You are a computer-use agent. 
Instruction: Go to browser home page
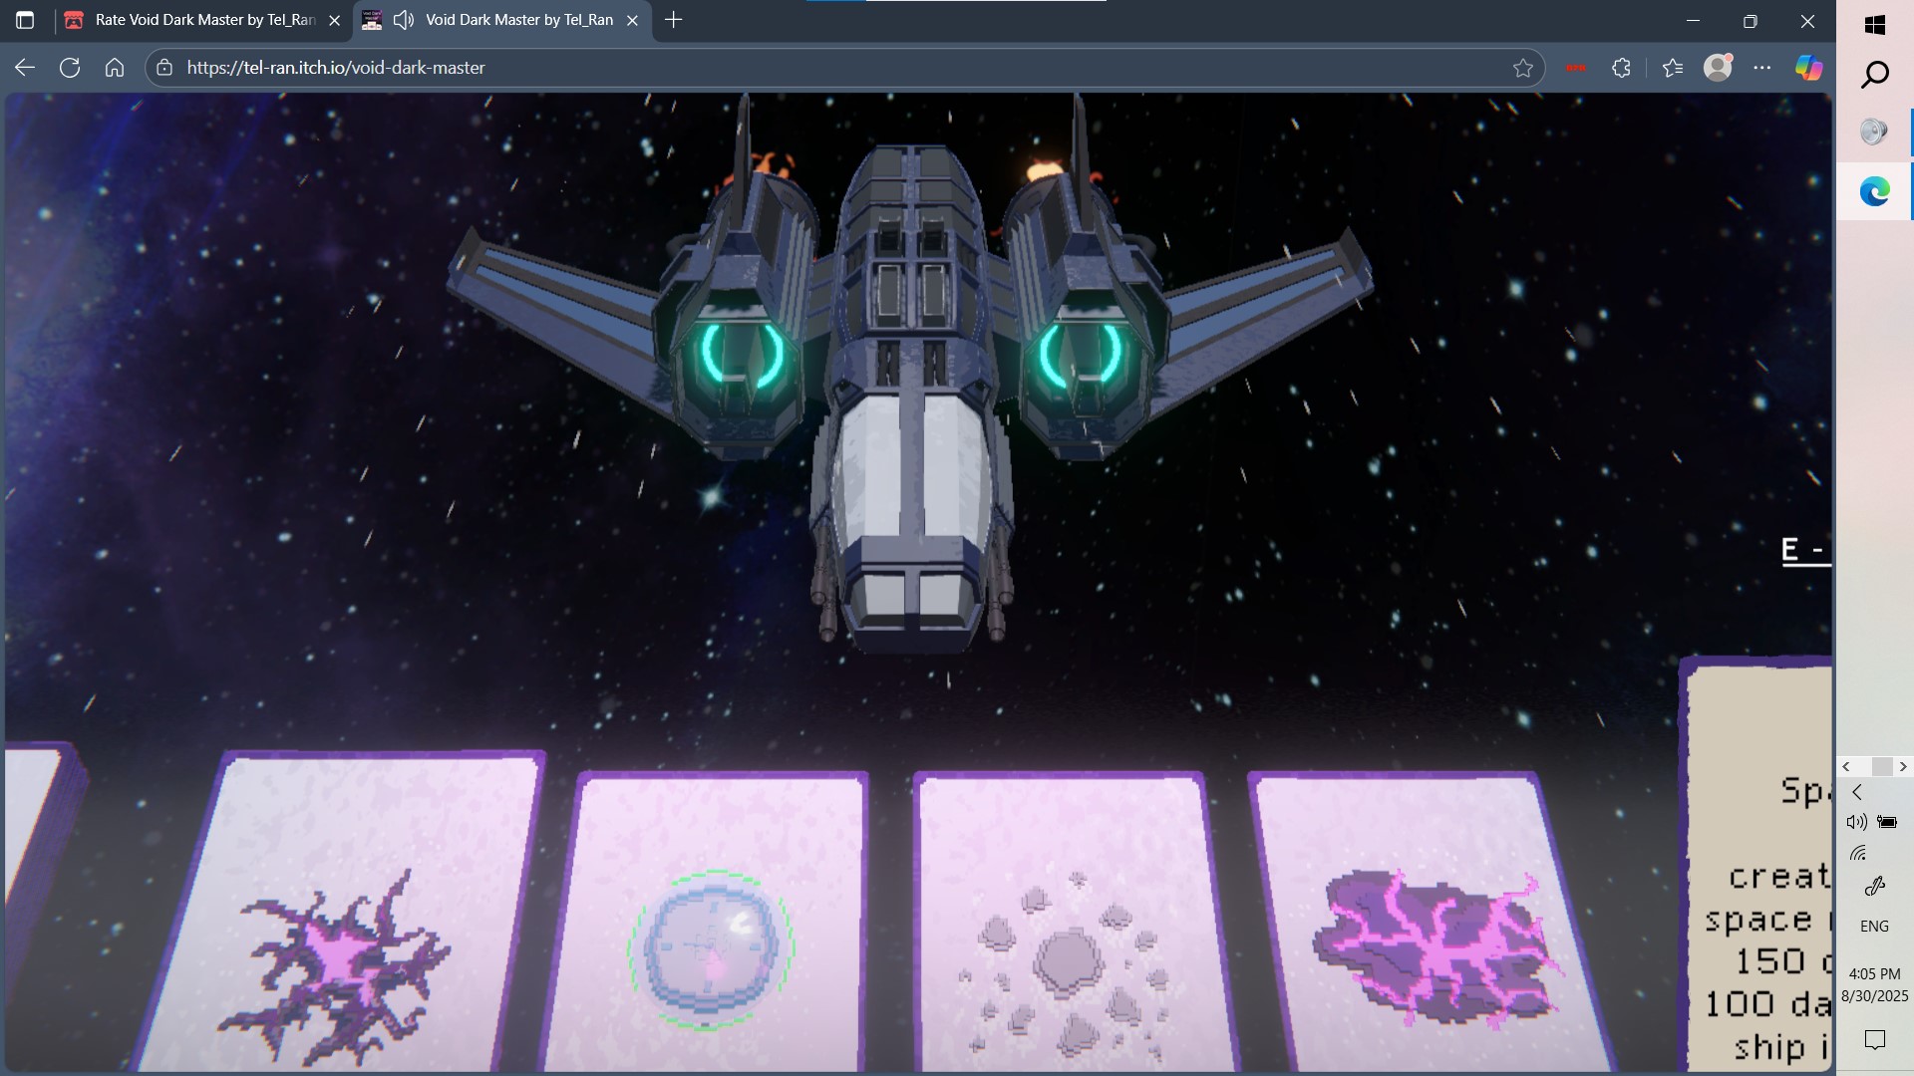(115, 68)
